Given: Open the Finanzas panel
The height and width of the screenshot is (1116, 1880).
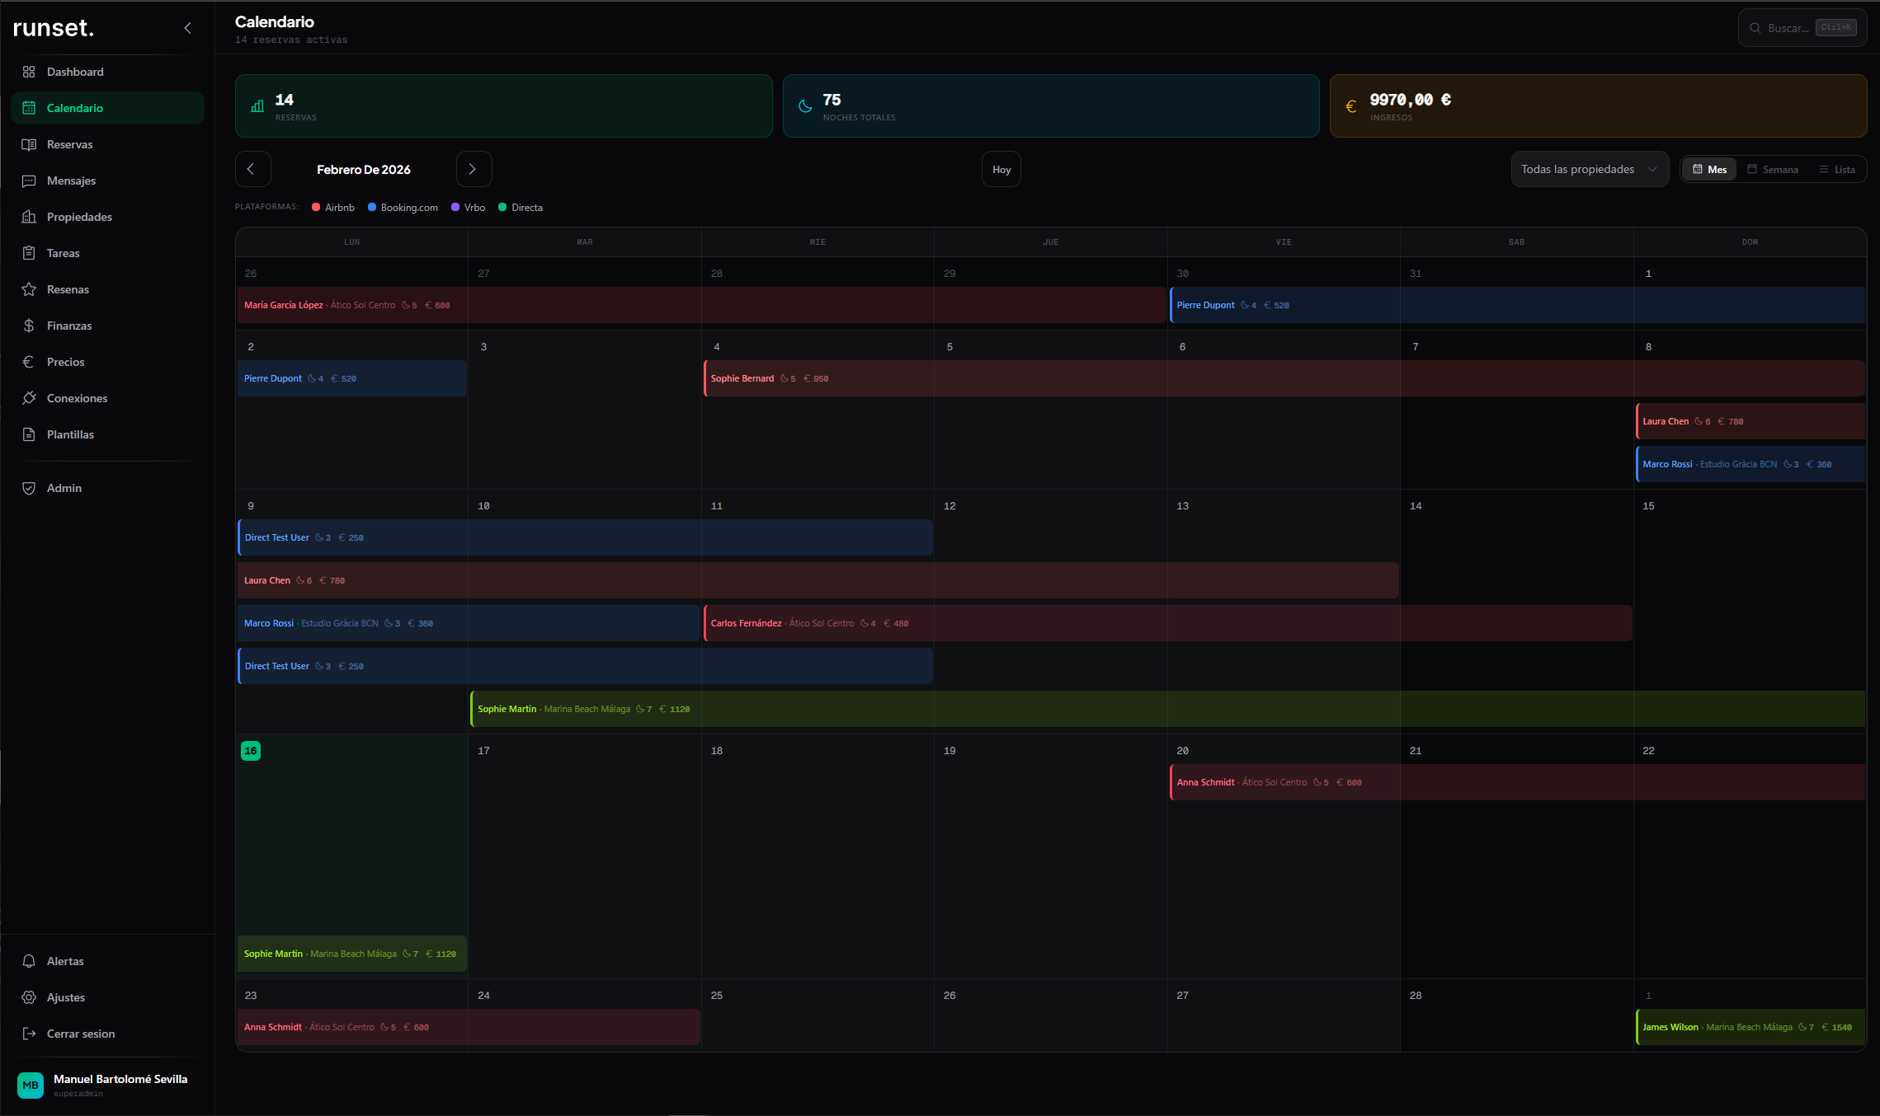Looking at the screenshot, I should [69, 326].
